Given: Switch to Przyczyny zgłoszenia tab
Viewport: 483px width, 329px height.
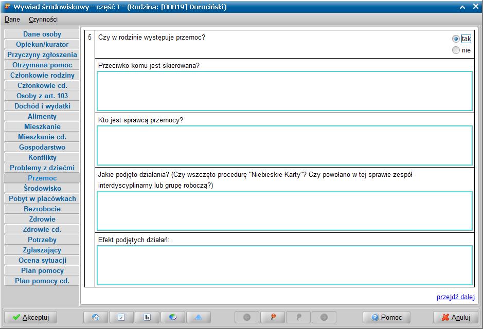Looking at the screenshot, I should click(x=42, y=55).
